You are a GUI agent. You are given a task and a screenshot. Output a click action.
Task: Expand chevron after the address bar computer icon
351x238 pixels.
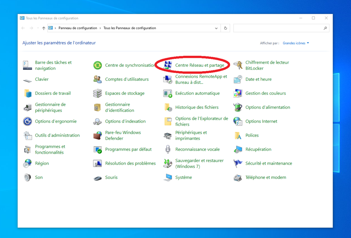55,28
